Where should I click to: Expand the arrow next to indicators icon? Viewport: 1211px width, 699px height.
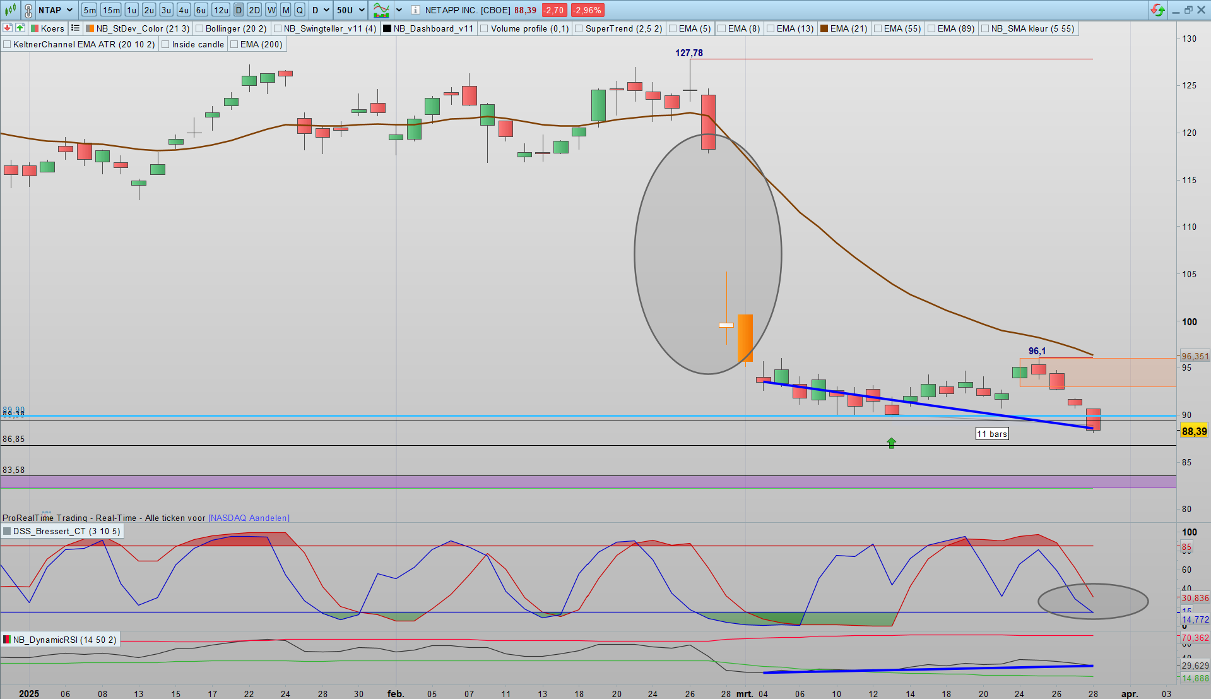(399, 10)
